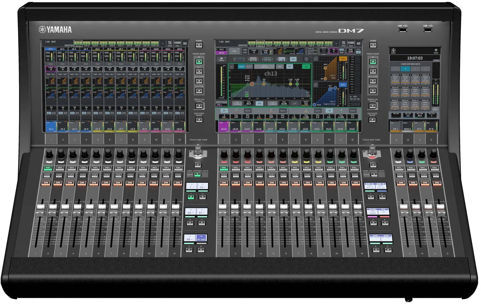Expand meter bank chevron on the left touchscreen

[x=162, y=44]
